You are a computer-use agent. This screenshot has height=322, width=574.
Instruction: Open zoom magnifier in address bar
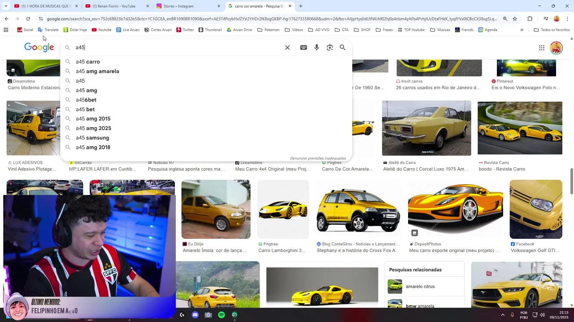click(505, 19)
